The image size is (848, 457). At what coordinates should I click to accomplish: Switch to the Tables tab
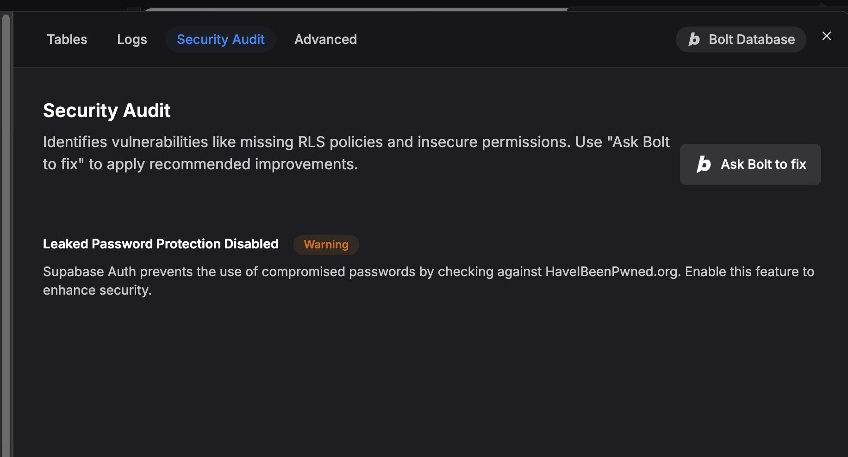pyautogui.click(x=67, y=39)
